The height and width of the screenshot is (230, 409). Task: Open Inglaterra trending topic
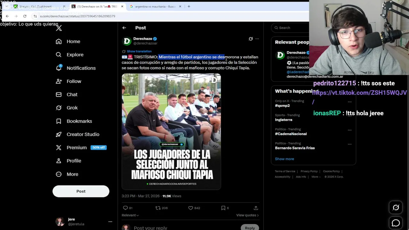(283, 120)
